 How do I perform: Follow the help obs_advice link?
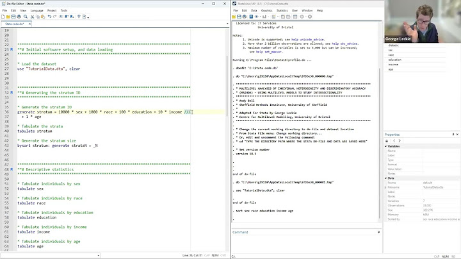point(345,44)
